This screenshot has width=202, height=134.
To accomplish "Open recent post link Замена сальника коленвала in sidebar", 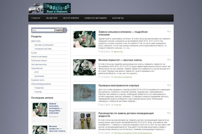I will pos(56,108).
